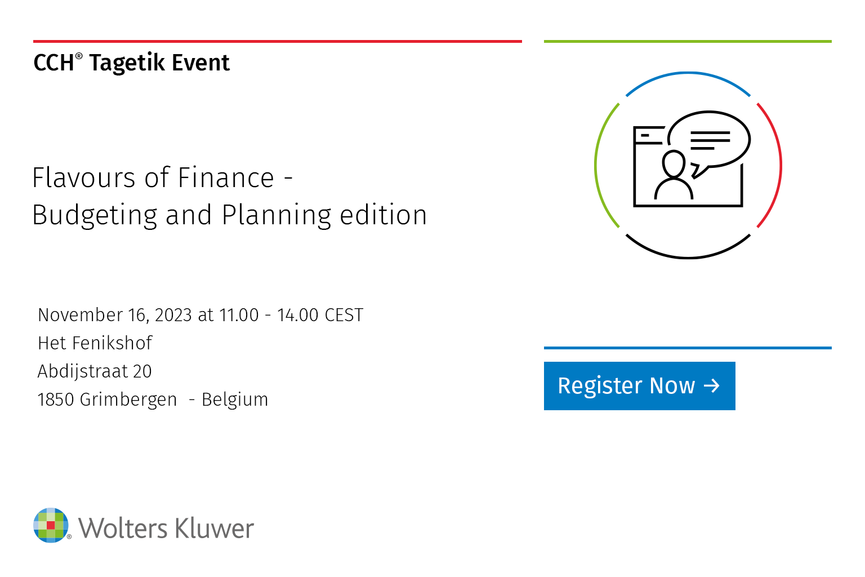Click the Abdijstraat 20 address line
The image size is (865, 577).
pos(95,371)
